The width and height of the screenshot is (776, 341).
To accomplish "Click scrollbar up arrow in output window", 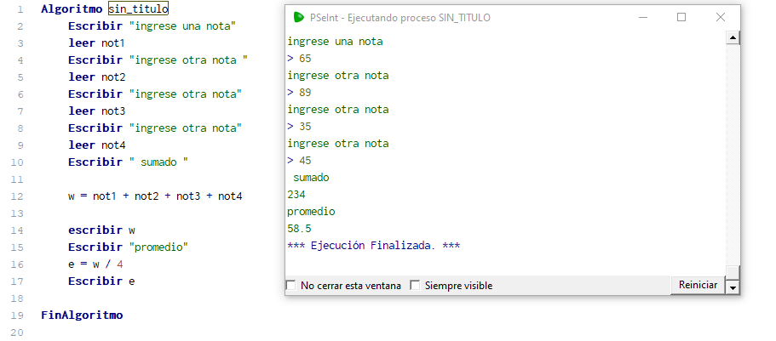I will (x=733, y=37).
